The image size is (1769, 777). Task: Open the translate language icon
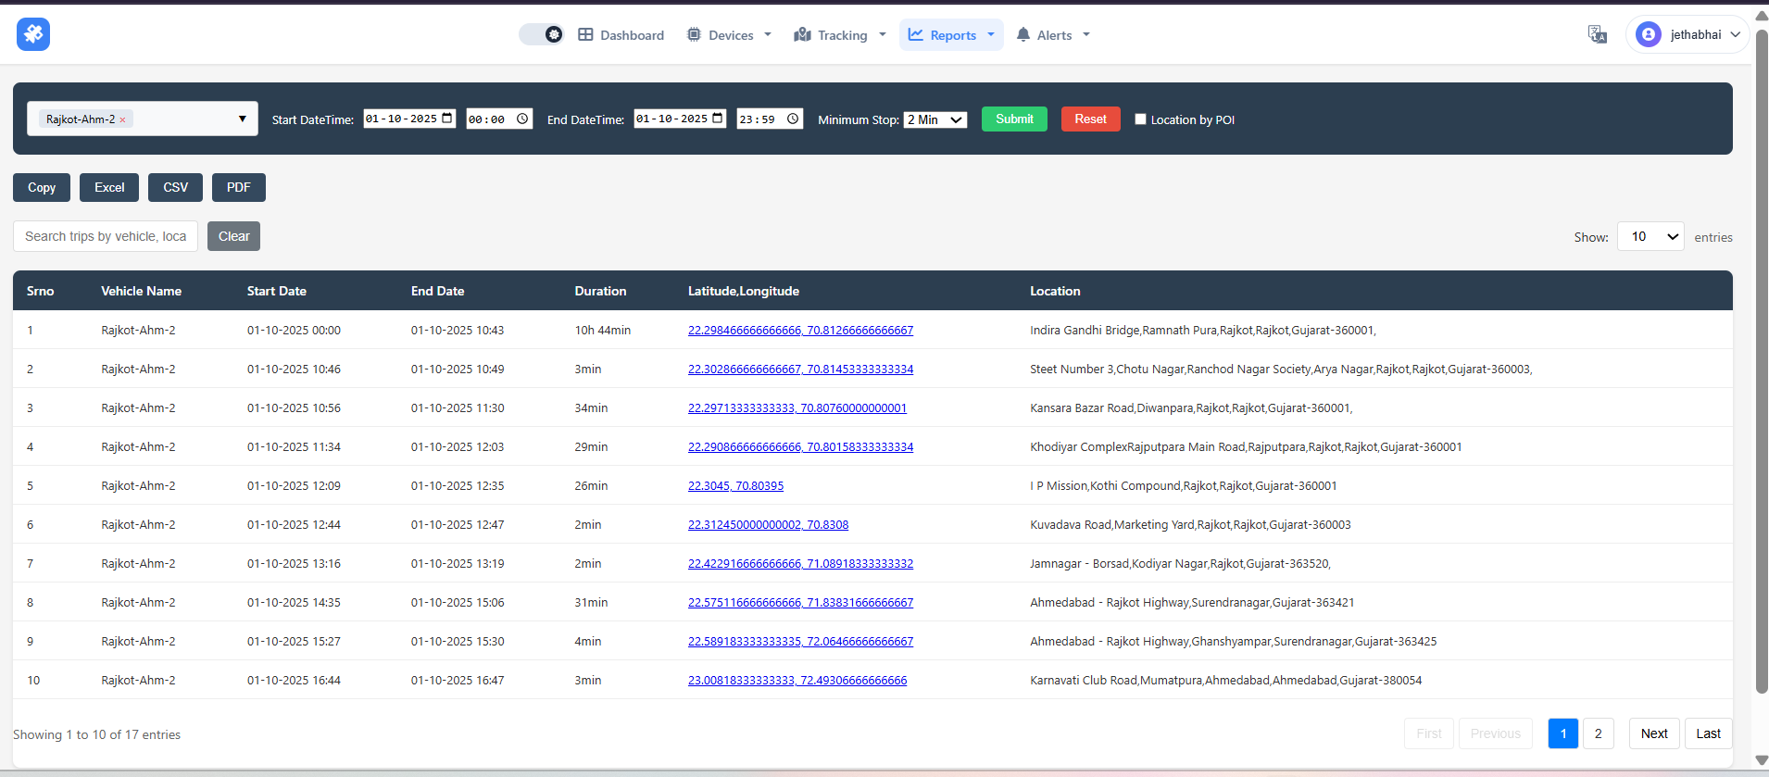point(1597,34)
